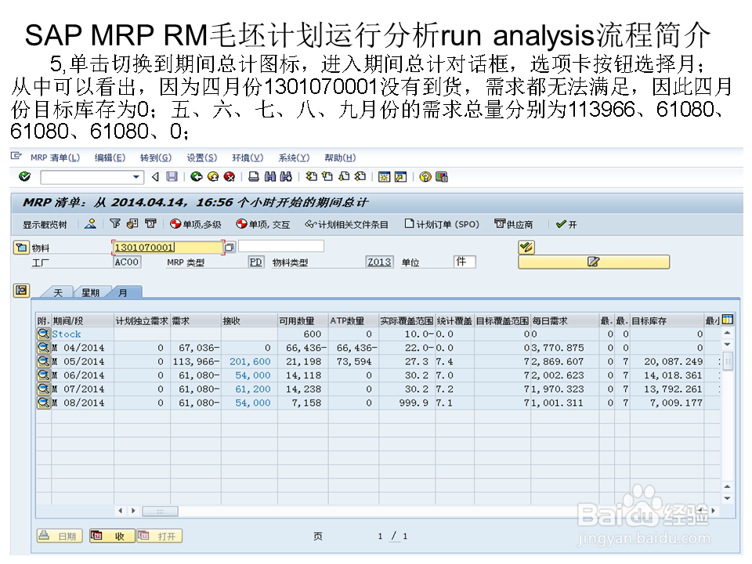Click the Save disk icon

[x=172, y=177]
